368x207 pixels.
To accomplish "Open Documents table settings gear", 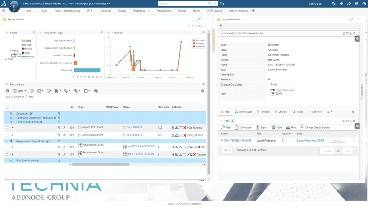I will point(203,91).
